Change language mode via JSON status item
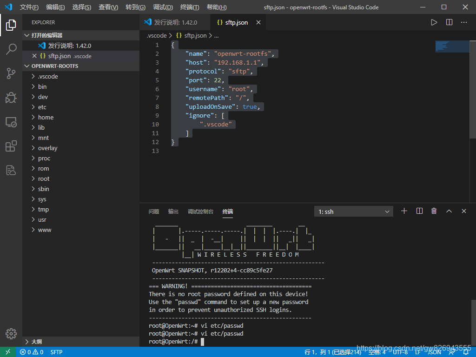 pos(434,352)
